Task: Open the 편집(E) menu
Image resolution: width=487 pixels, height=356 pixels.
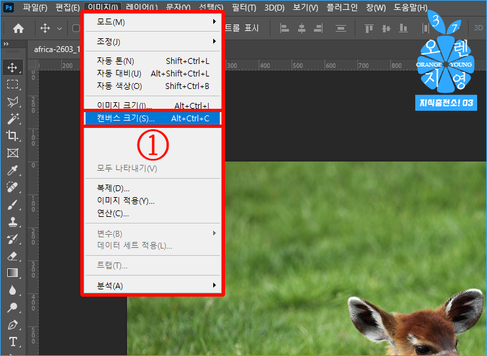Action: 68,7
